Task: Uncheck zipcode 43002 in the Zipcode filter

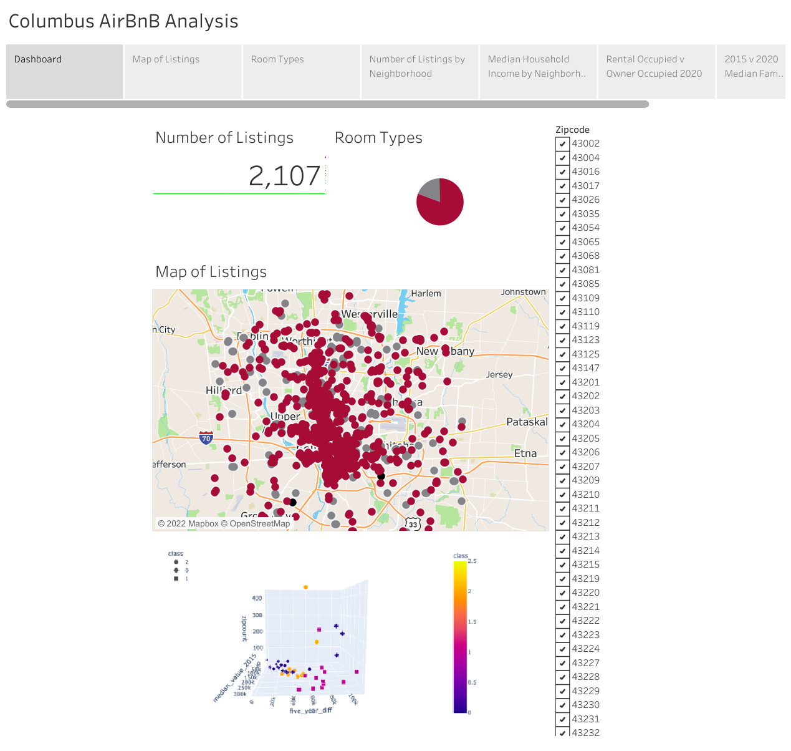Action: (563, 143)
